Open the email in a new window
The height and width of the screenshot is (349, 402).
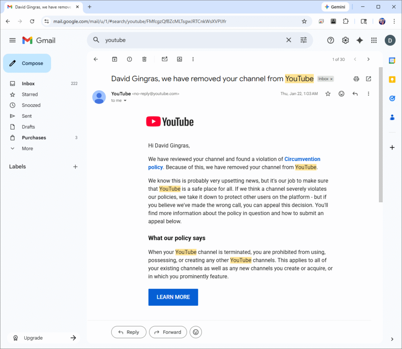coord(368,79)
